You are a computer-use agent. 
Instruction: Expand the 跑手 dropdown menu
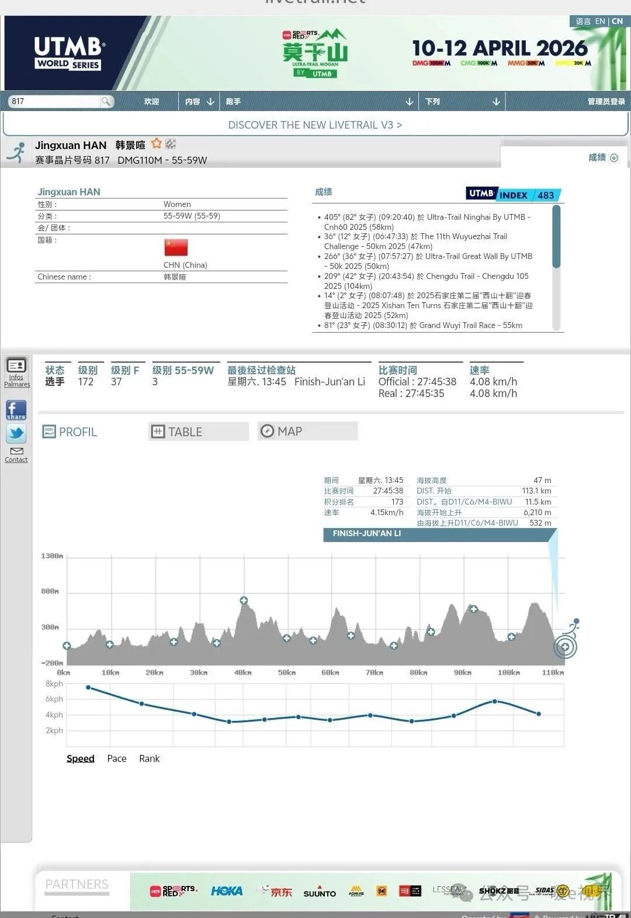pyautogui.click(x=319, y=102)
